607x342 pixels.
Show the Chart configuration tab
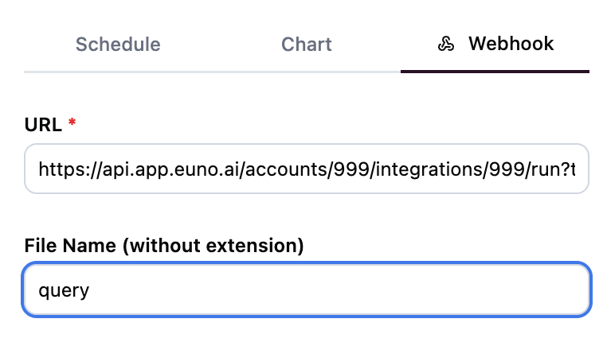pyautogui.click(x=307, y=45)
